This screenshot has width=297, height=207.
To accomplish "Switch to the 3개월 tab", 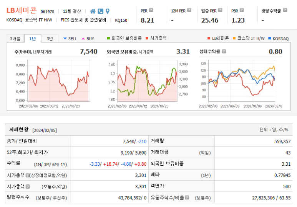I will point(15,39).
